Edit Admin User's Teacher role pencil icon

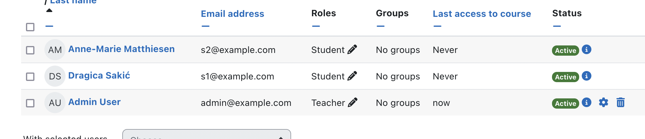pyautogui.click(x=352, y=103)
